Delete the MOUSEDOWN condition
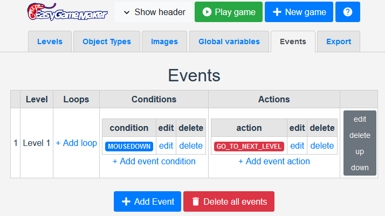 [191, 146]
